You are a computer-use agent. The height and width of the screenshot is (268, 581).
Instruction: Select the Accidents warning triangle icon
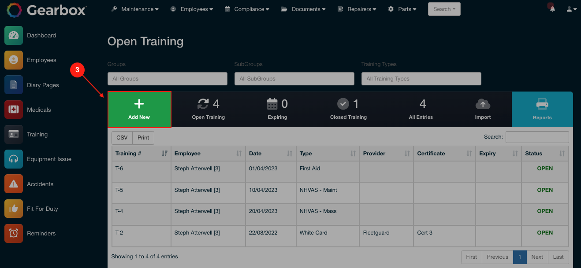point(14,184)
